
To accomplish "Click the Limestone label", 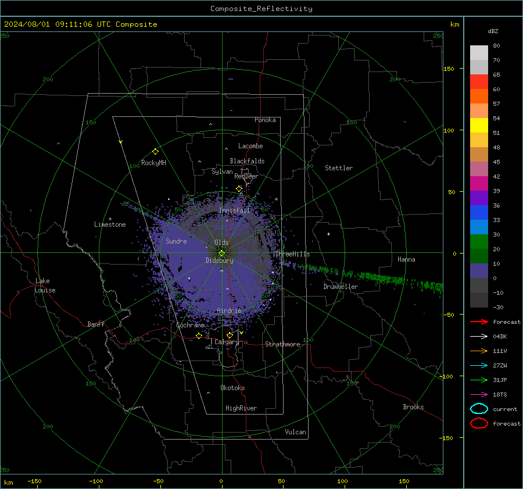I will pos(110,224).
